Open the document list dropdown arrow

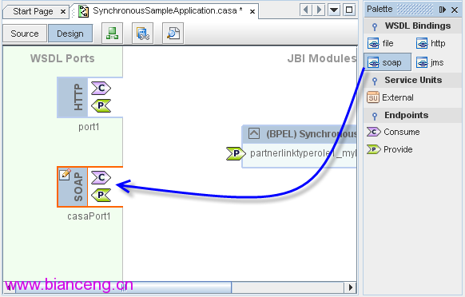point(334,10)
